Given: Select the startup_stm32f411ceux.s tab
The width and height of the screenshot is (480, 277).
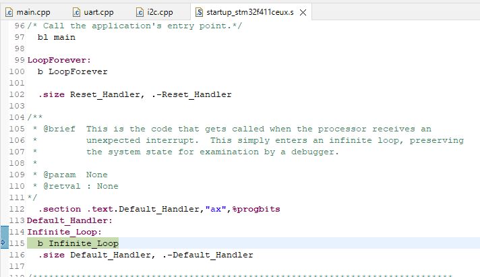Looking at the screenshot, I should (x=250, y=12).
